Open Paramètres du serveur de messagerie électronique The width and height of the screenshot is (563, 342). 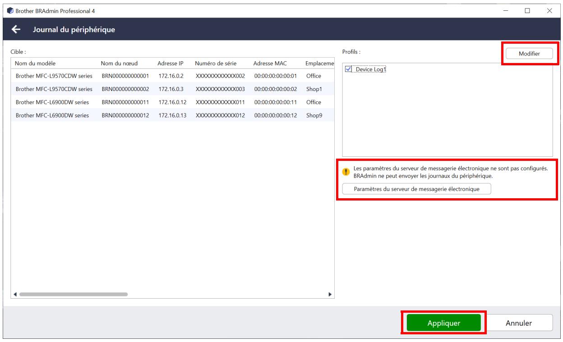point(417,189)
